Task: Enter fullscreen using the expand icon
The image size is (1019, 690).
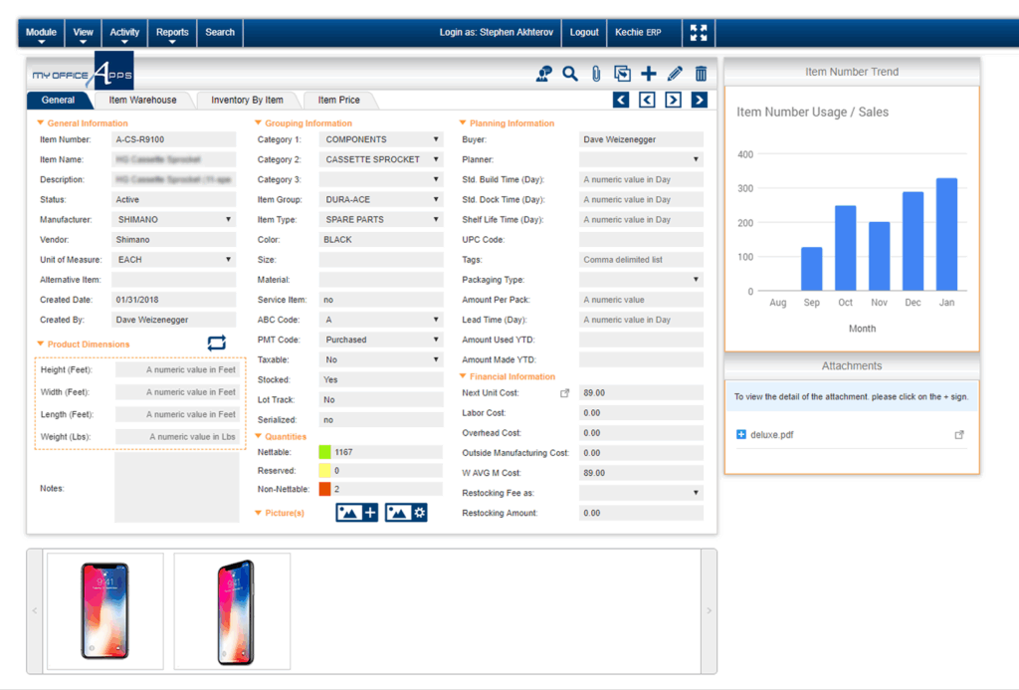Action: 698,32
